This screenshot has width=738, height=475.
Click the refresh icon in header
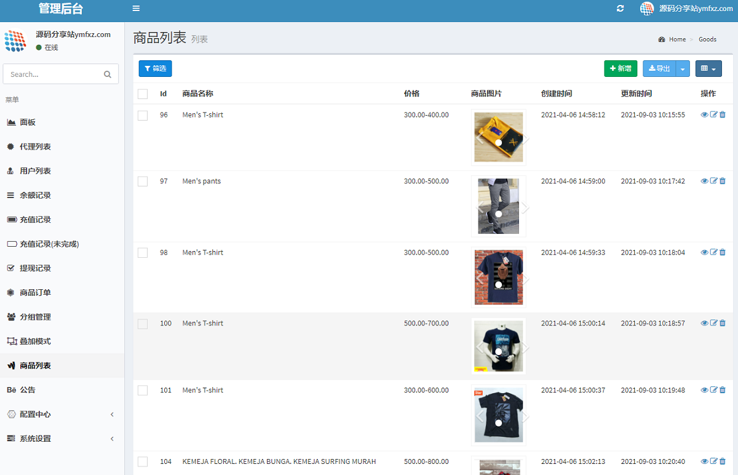click(620, 9)
